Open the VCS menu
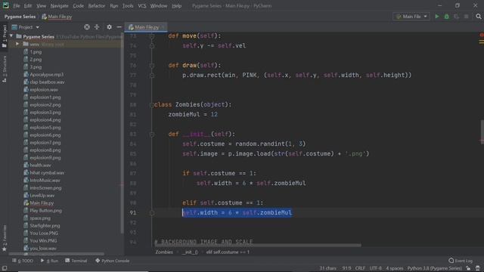This screenshot has width=484, height=272. click(x=142, y=5)
